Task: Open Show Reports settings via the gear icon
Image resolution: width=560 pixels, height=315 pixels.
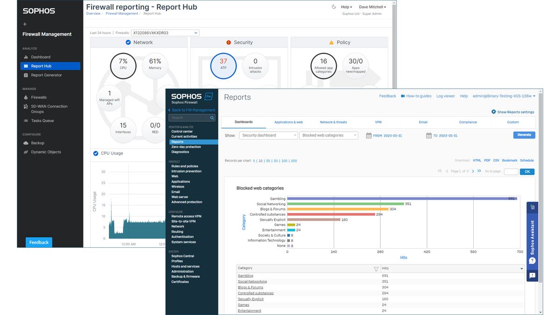Action: tap(494, 112)
